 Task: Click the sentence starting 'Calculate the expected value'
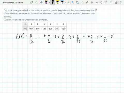[51, 10]
